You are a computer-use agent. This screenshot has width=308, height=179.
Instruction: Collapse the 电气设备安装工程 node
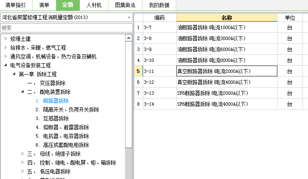(x=5, y=65)
